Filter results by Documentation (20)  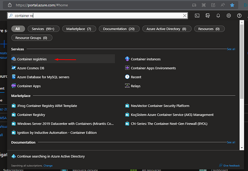pyautogui.click(x=119, y=29)
